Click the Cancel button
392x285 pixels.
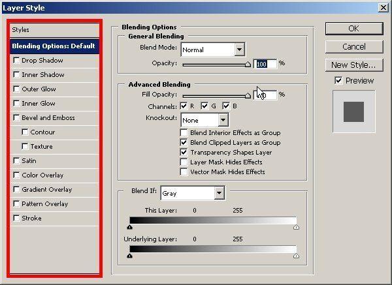tap(353, 47)
